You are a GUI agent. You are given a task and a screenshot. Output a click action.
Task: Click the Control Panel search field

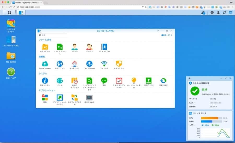pos(52,35)
